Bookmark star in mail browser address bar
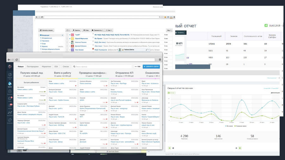Image resolution: width=285 pixels, height=160 pixels. click(x=162, y=17)
